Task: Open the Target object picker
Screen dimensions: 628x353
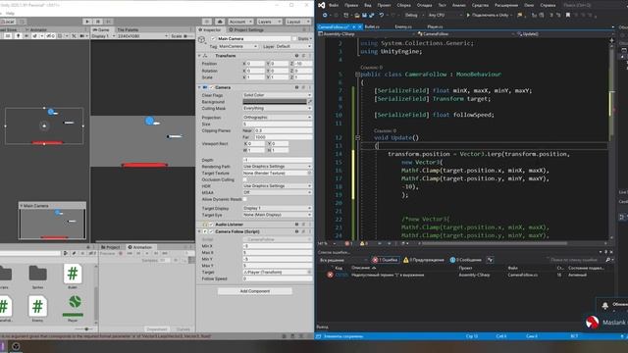Action: point(309,273)
